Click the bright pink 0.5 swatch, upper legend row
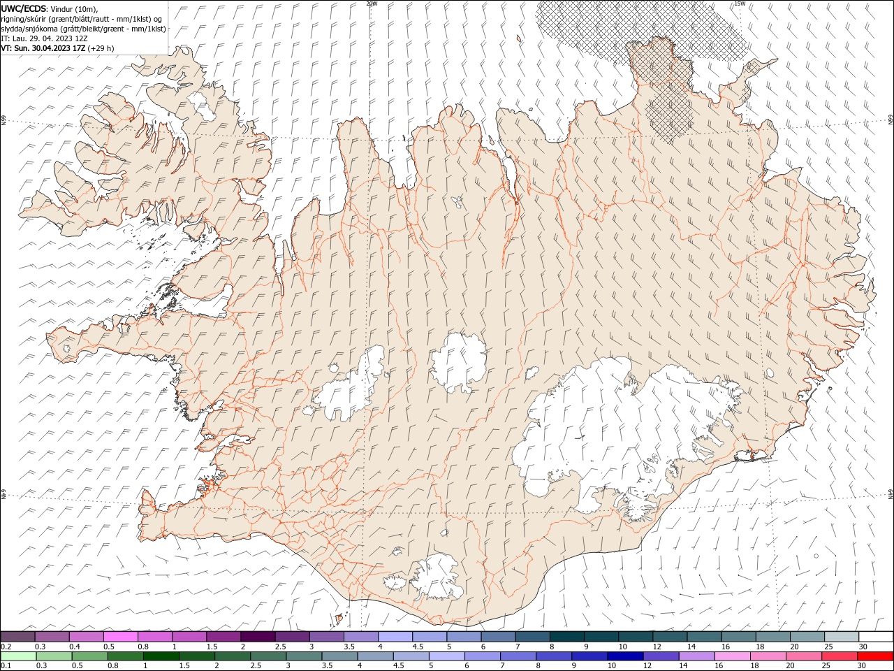Image resolution: width=894 pixels, height=671 pixels. (x=121, y=637)
